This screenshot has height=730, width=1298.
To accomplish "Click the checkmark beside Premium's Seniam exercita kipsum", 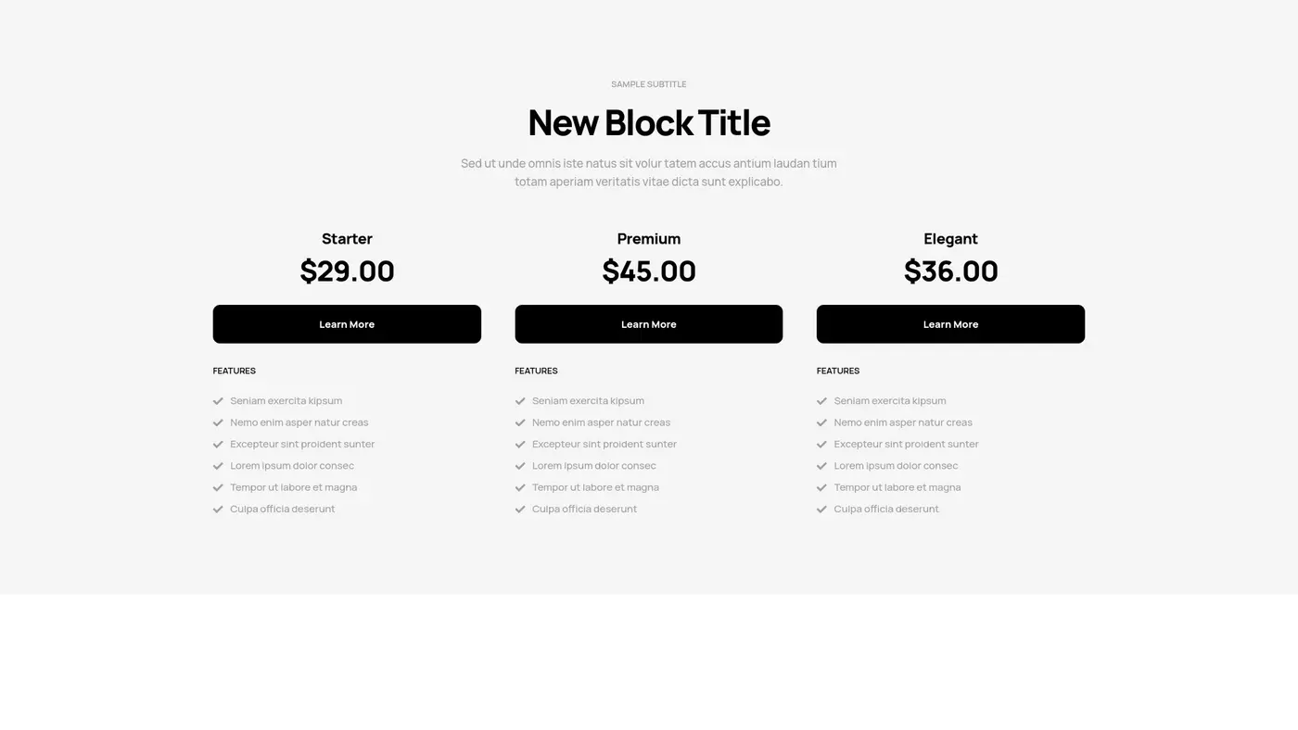I will pyautogui.click(x=519, y=400).
